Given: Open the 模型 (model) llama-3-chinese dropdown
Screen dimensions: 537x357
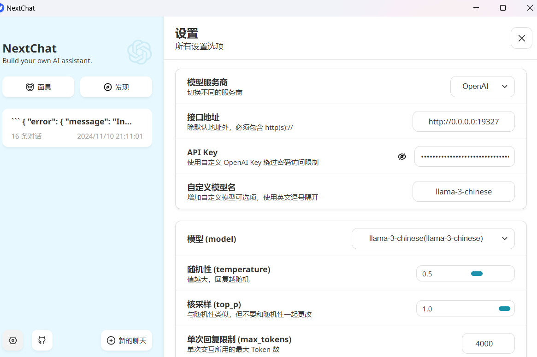Looking at the screenshot, I should [433, 239].
